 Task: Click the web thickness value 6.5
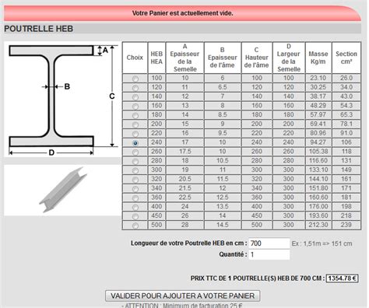pos(223,87)
